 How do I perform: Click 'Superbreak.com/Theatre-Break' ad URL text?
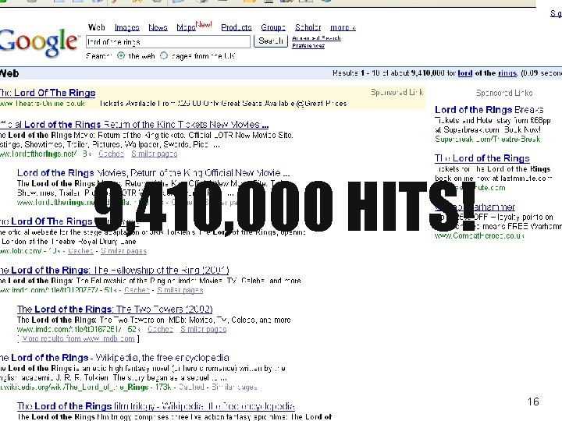pyautogui.click(x=487, y=139)
